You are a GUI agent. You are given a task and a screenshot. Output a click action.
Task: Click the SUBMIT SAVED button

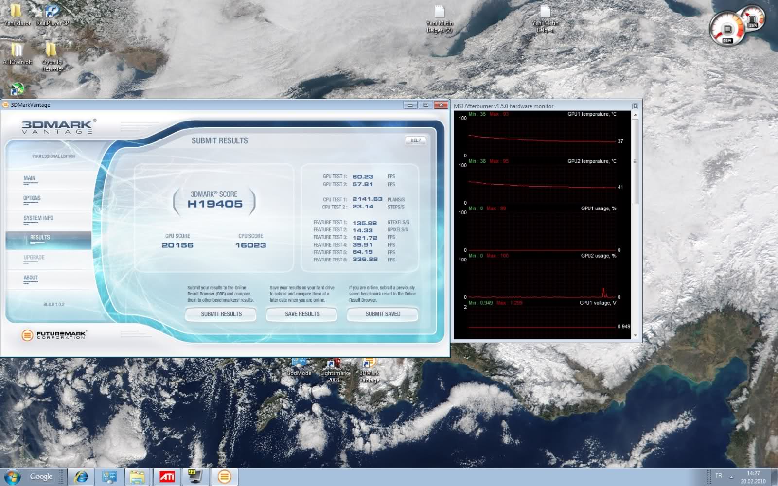pos(383,314)
